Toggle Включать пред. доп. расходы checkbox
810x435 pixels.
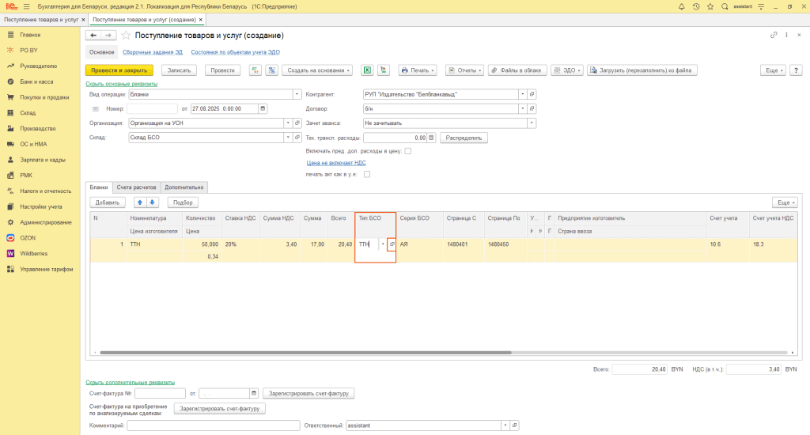(408, 151)
